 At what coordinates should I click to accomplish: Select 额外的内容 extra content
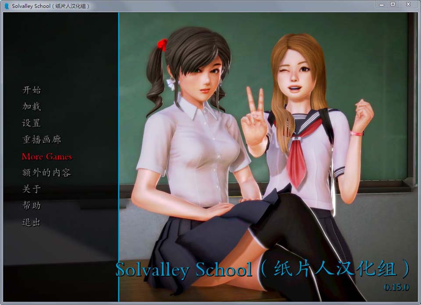46,172
